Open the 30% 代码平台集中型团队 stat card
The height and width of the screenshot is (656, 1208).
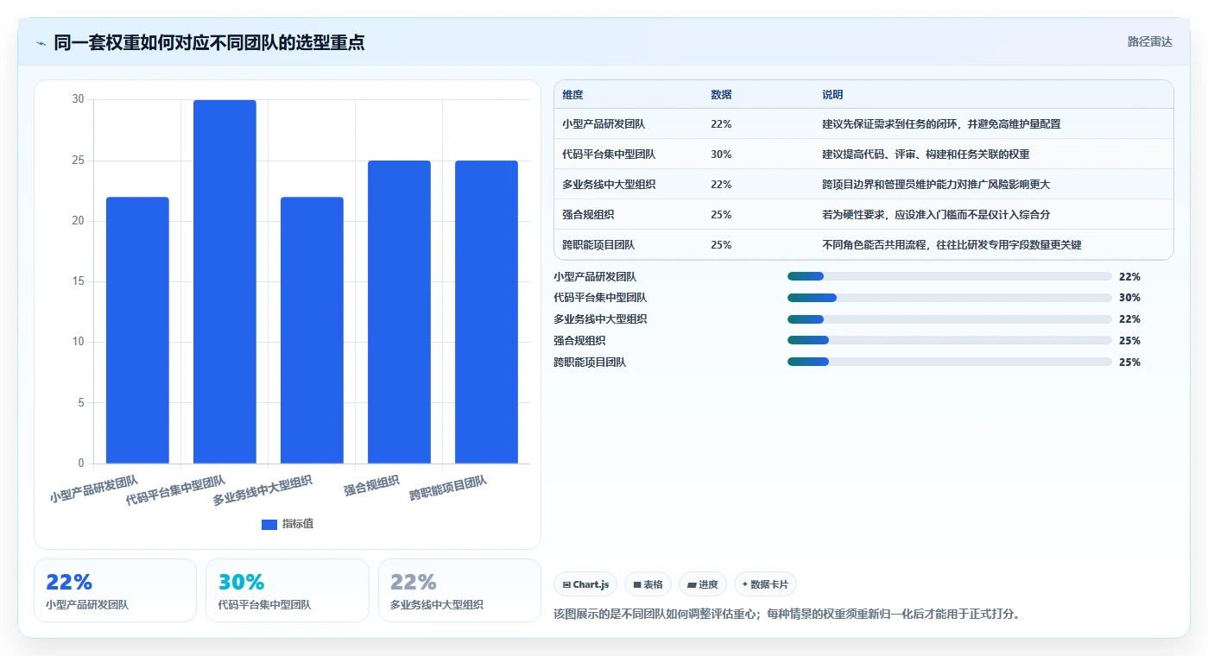[x=288, y=590]
